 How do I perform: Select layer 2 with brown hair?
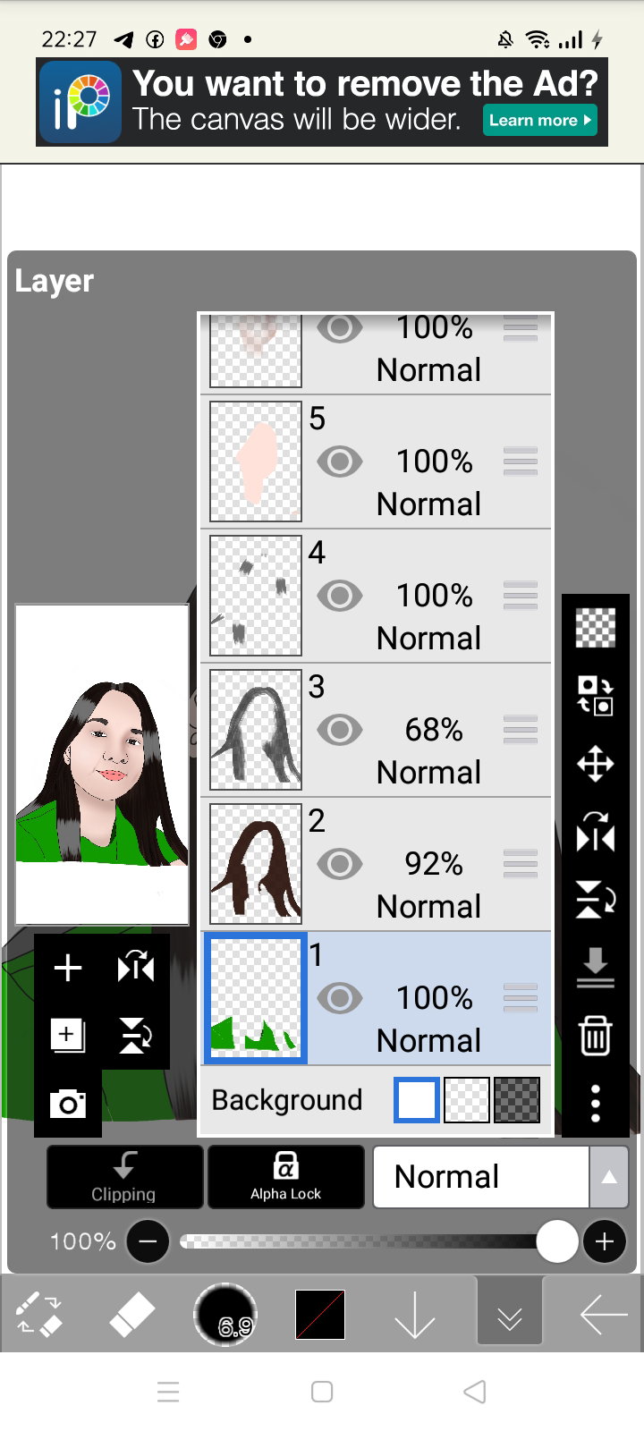(x=376, y=864)
